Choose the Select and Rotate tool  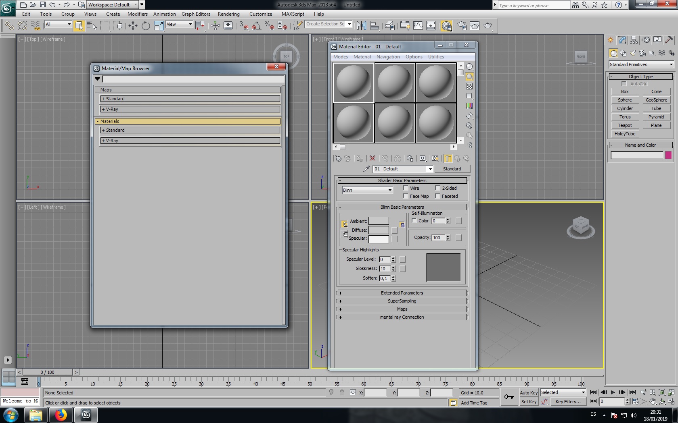click(146, 26)
